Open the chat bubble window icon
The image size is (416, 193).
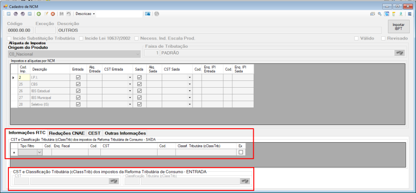pyautogui.click(x=387, y=14)
